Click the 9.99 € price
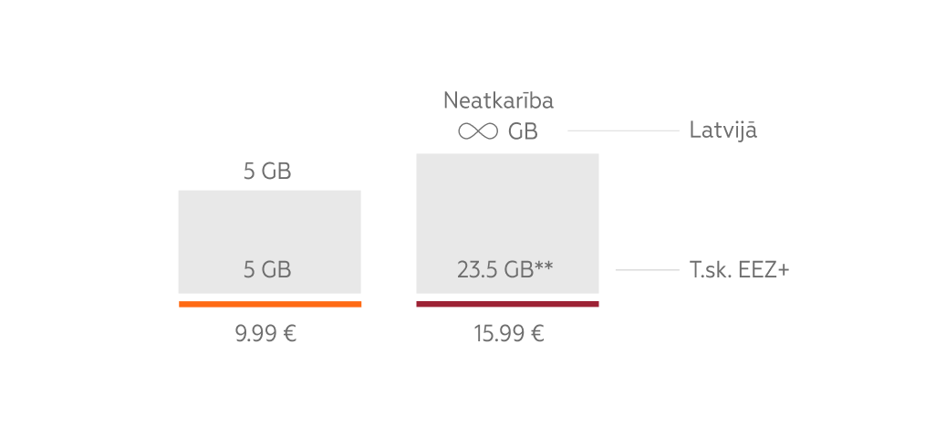 (265, 333)
